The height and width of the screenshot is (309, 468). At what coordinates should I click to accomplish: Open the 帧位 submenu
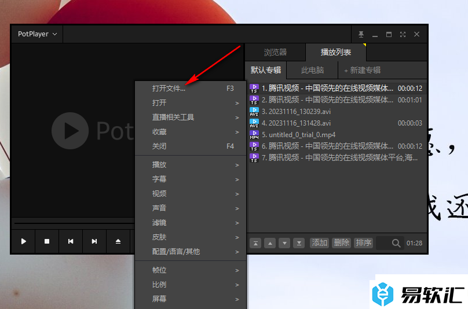tap(191, 270)
